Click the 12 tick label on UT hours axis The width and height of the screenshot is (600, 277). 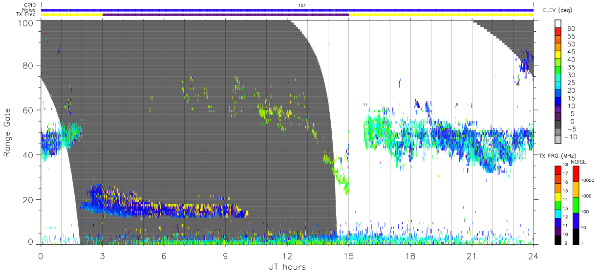coord(287,256)
